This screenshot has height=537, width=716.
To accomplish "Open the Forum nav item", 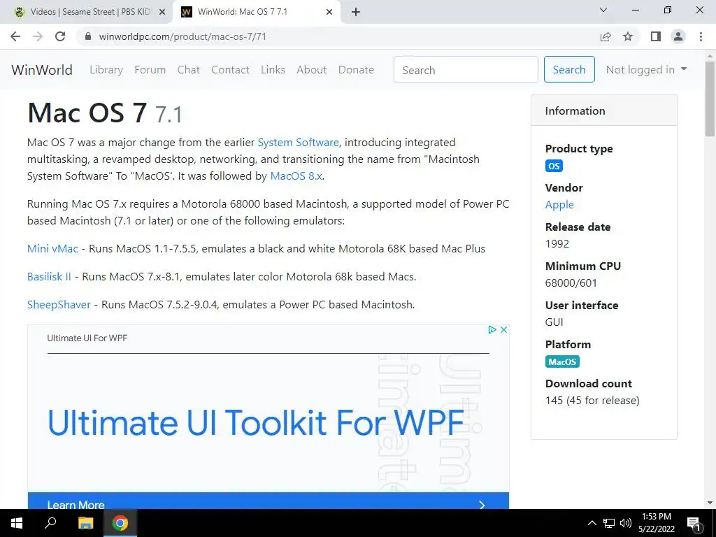I will 150,69.
